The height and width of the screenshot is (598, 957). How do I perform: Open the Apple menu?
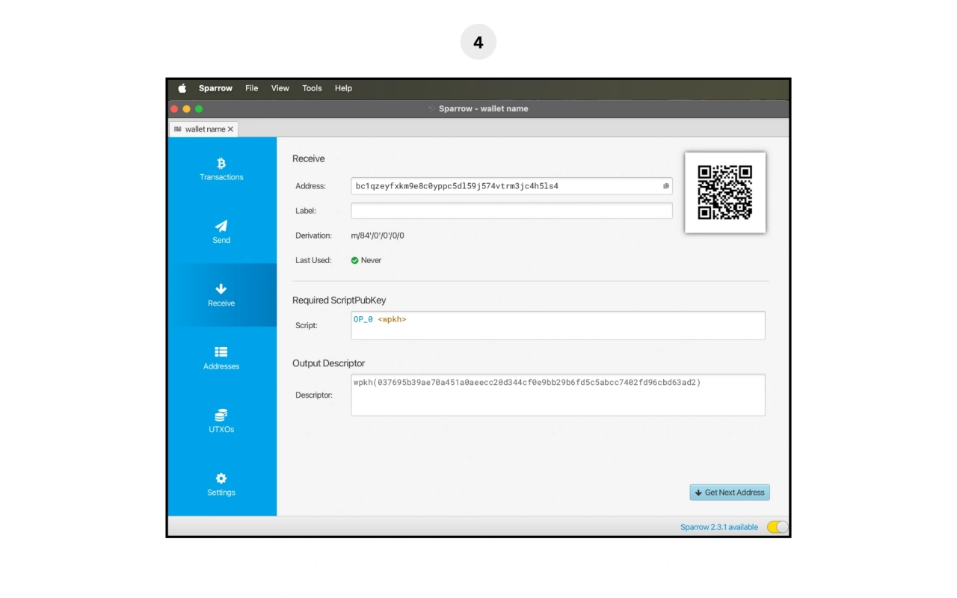[x=182, y=88]
